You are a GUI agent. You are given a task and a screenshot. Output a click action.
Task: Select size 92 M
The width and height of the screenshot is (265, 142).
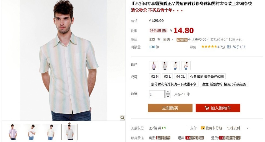click(x=155, y=77)
